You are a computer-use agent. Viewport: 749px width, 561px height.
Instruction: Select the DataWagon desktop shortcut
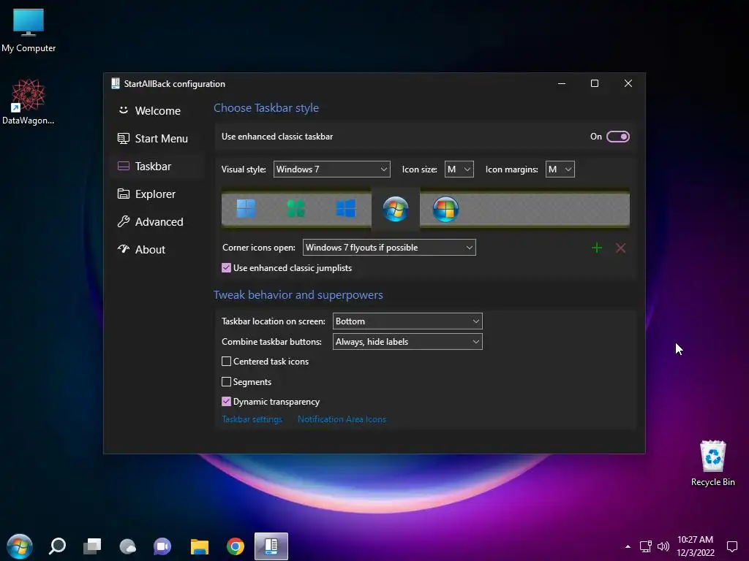click(29, 102)
